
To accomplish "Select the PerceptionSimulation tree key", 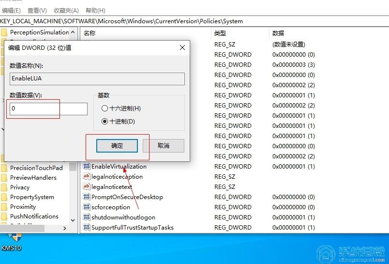I will (x=40, y=32).
